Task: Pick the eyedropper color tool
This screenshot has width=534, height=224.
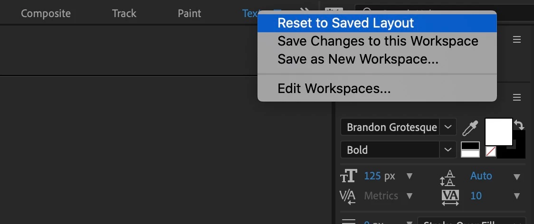Action: point(470,128)
